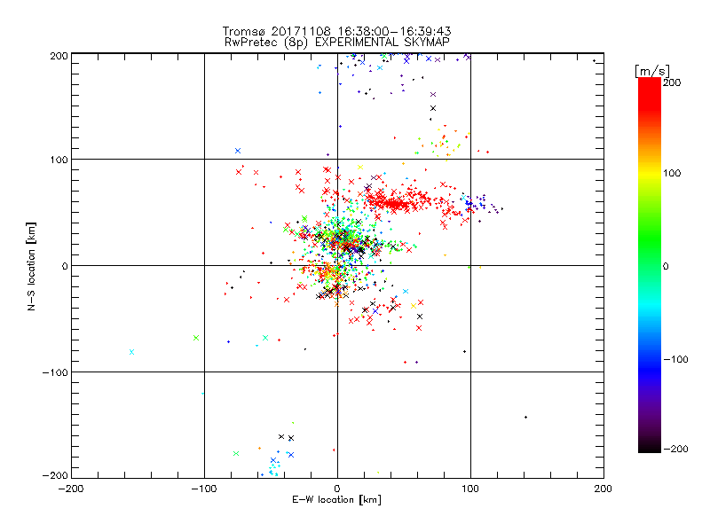The image size is (710, 532).
Task: Click the y-axis tick label '200' at top
Action: pyautogui.click(x=59, y=56)
